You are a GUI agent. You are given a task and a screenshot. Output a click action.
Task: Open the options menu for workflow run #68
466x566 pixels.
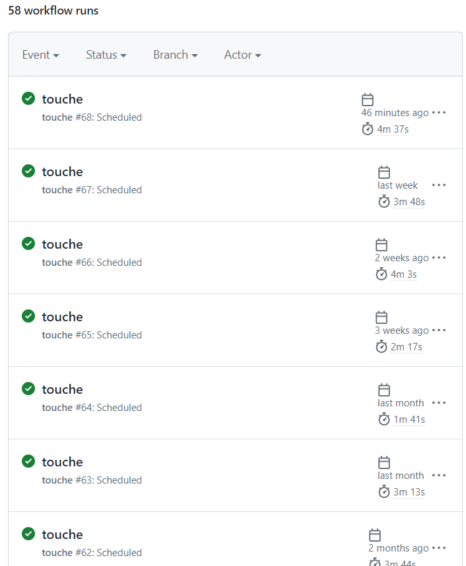pos(439,112)
